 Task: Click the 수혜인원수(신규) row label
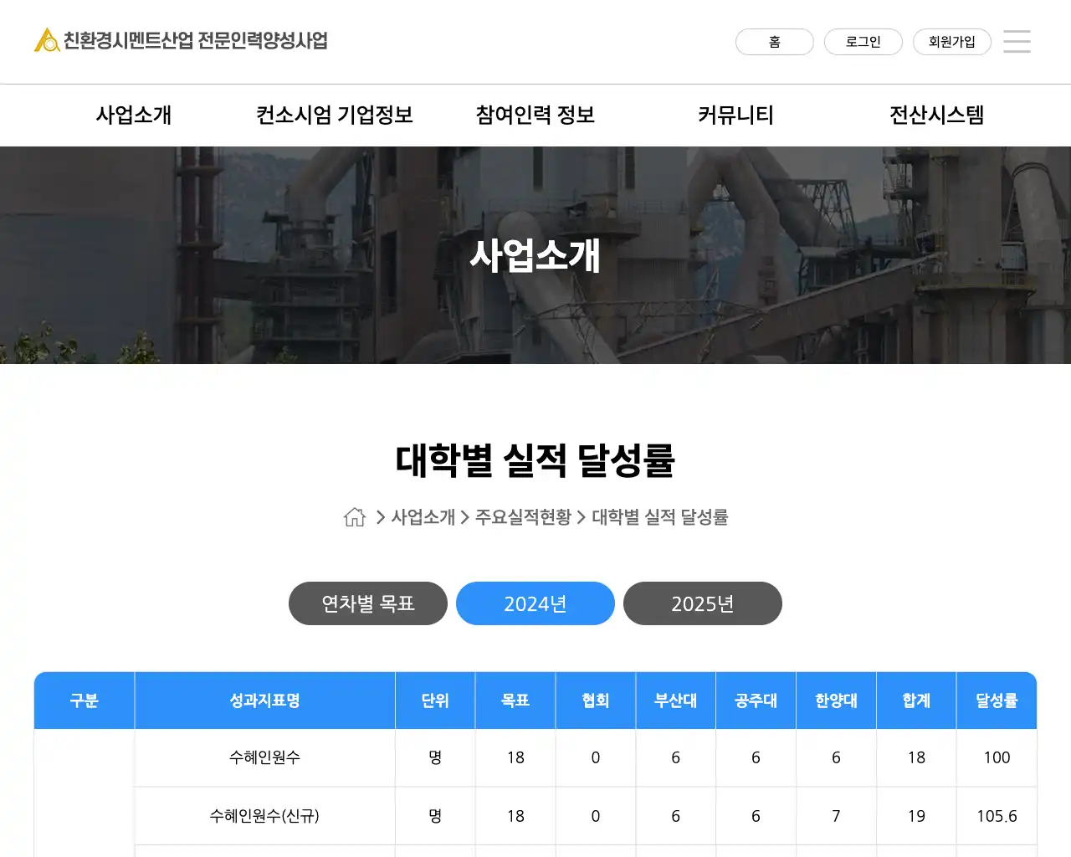(264, 816)
